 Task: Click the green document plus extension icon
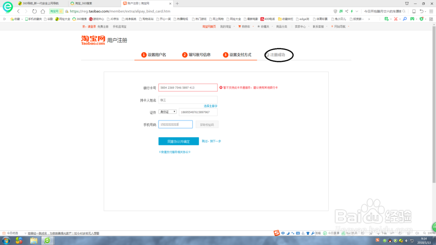(386, 19)
